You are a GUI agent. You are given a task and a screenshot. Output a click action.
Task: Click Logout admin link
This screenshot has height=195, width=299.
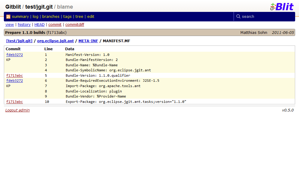(17, 110)
